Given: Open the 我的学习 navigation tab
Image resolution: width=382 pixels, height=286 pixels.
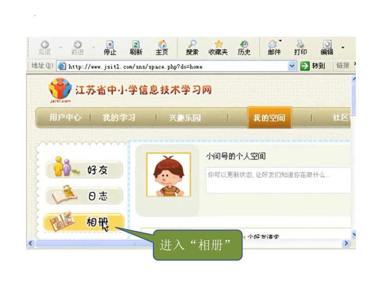Looking at the screenshot, I should (119, 118).
